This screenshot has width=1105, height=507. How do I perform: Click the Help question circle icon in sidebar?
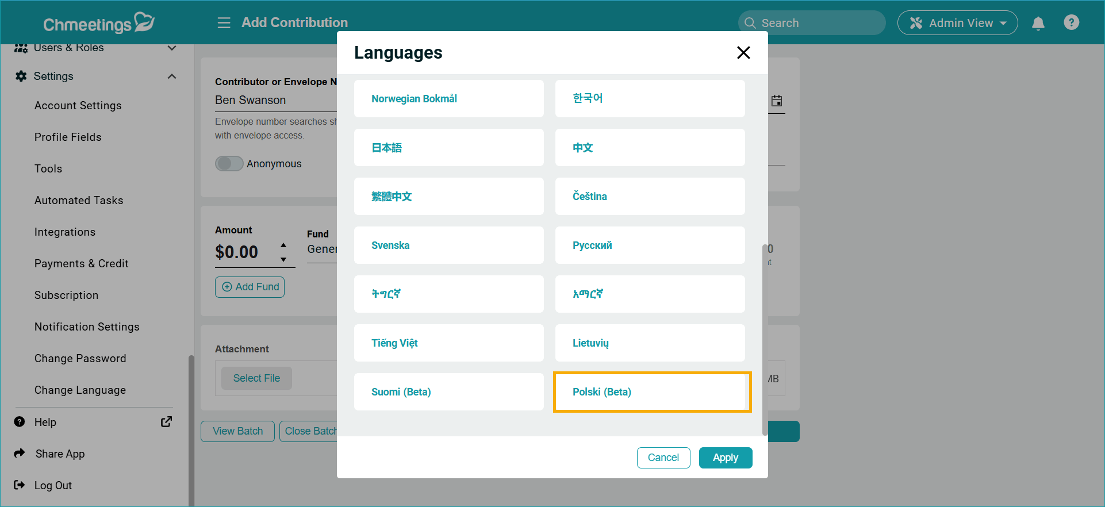tap(20, 422)
